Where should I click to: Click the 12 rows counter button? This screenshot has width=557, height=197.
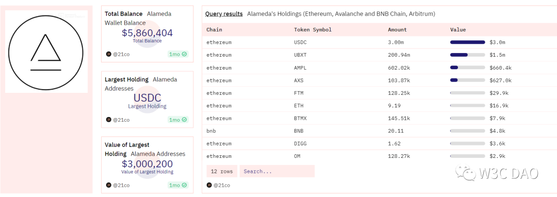point(222,171)
